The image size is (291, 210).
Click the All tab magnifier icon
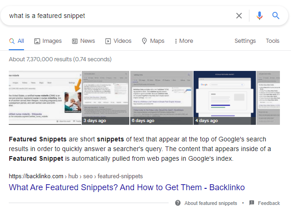point(12,41)
